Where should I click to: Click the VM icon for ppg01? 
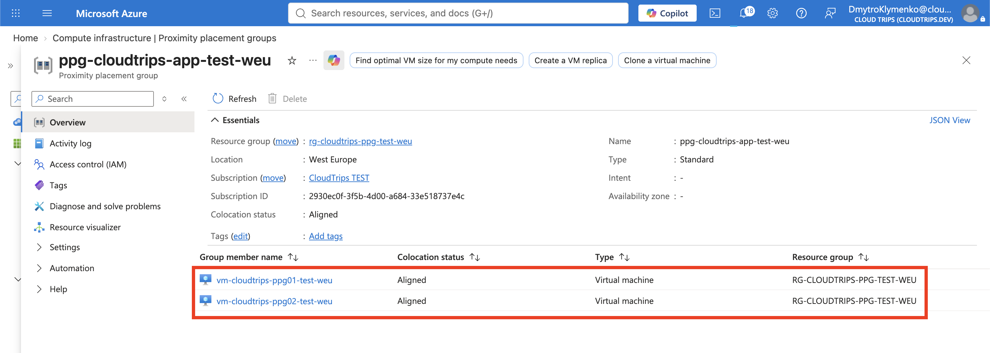(206, 280)
